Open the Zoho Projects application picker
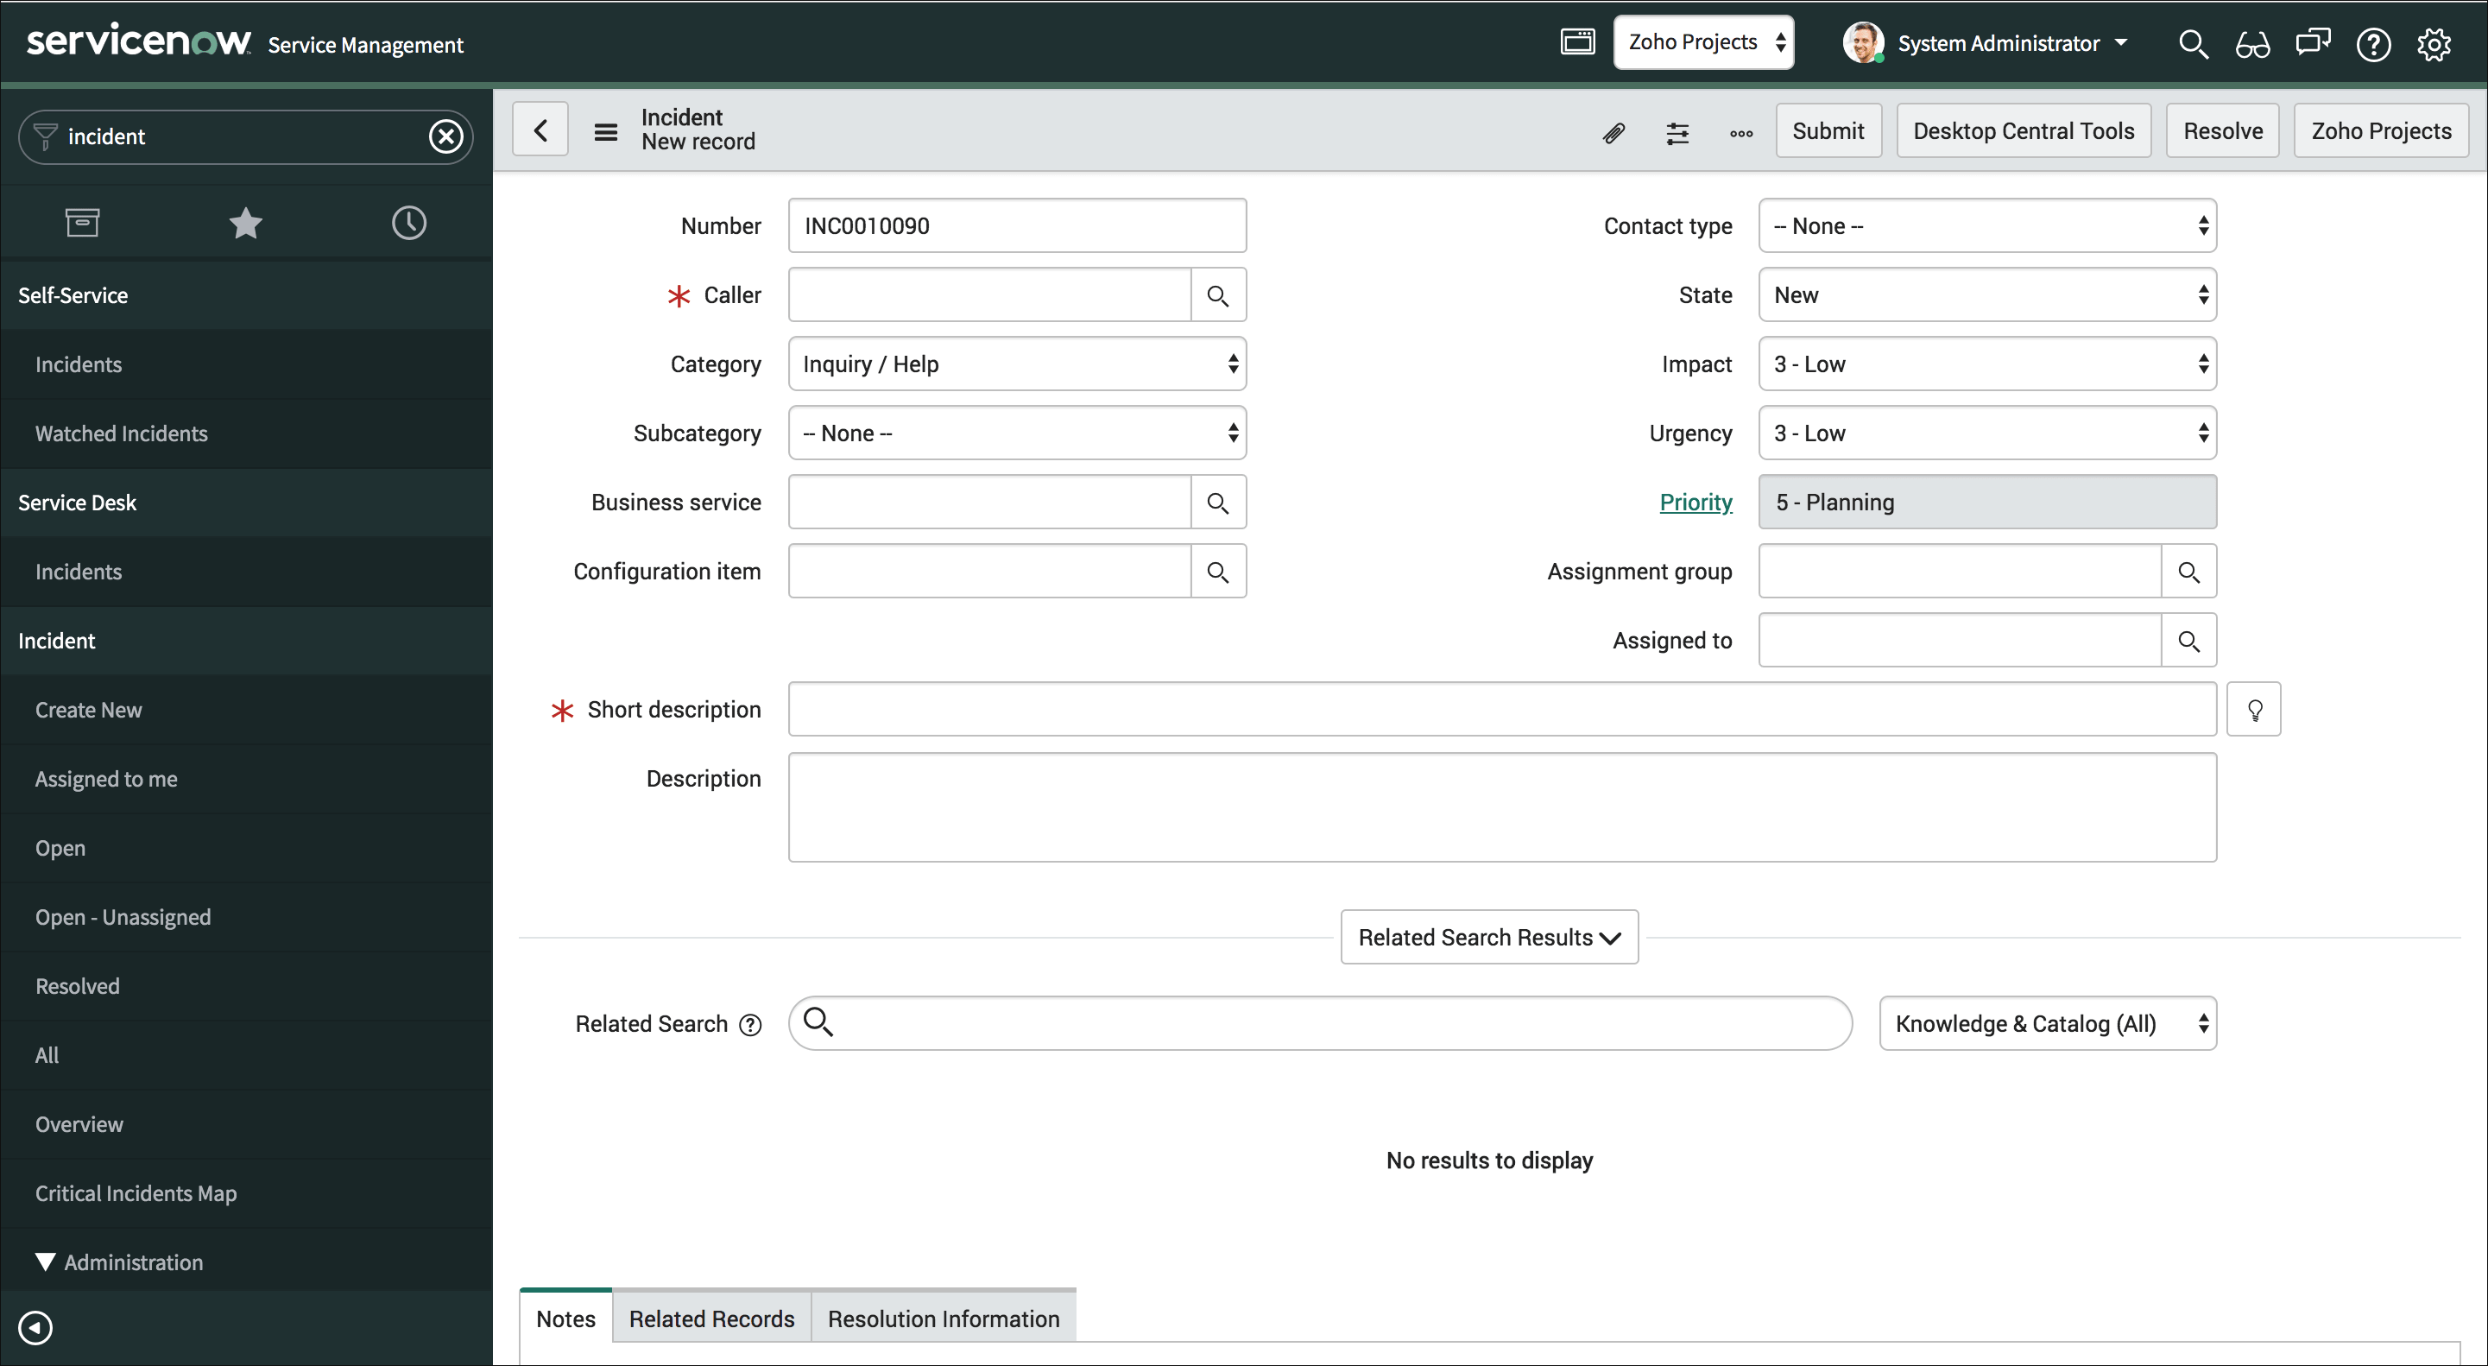The width and height of the screenshot is (2488, 1366). coord(1702,42)
